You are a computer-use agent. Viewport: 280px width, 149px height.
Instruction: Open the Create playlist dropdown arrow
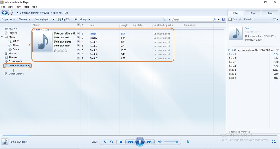pos(53,20)
